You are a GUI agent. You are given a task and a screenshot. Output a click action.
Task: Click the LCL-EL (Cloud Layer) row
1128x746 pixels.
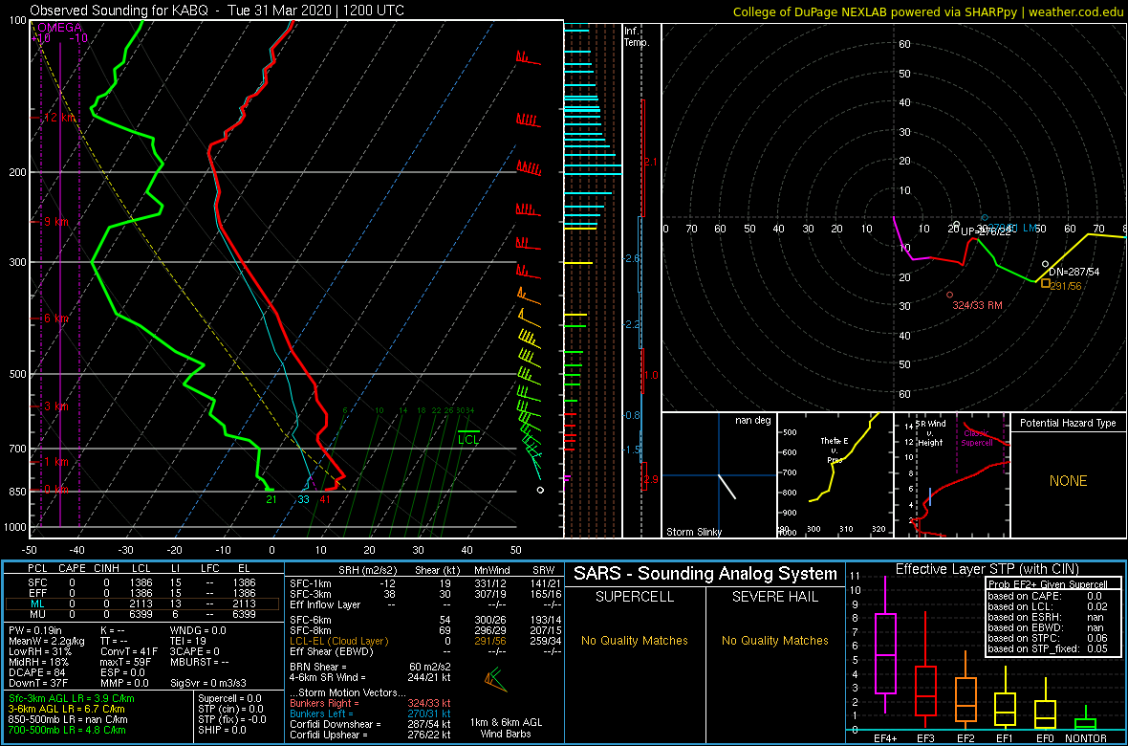(x=425, y=640)
